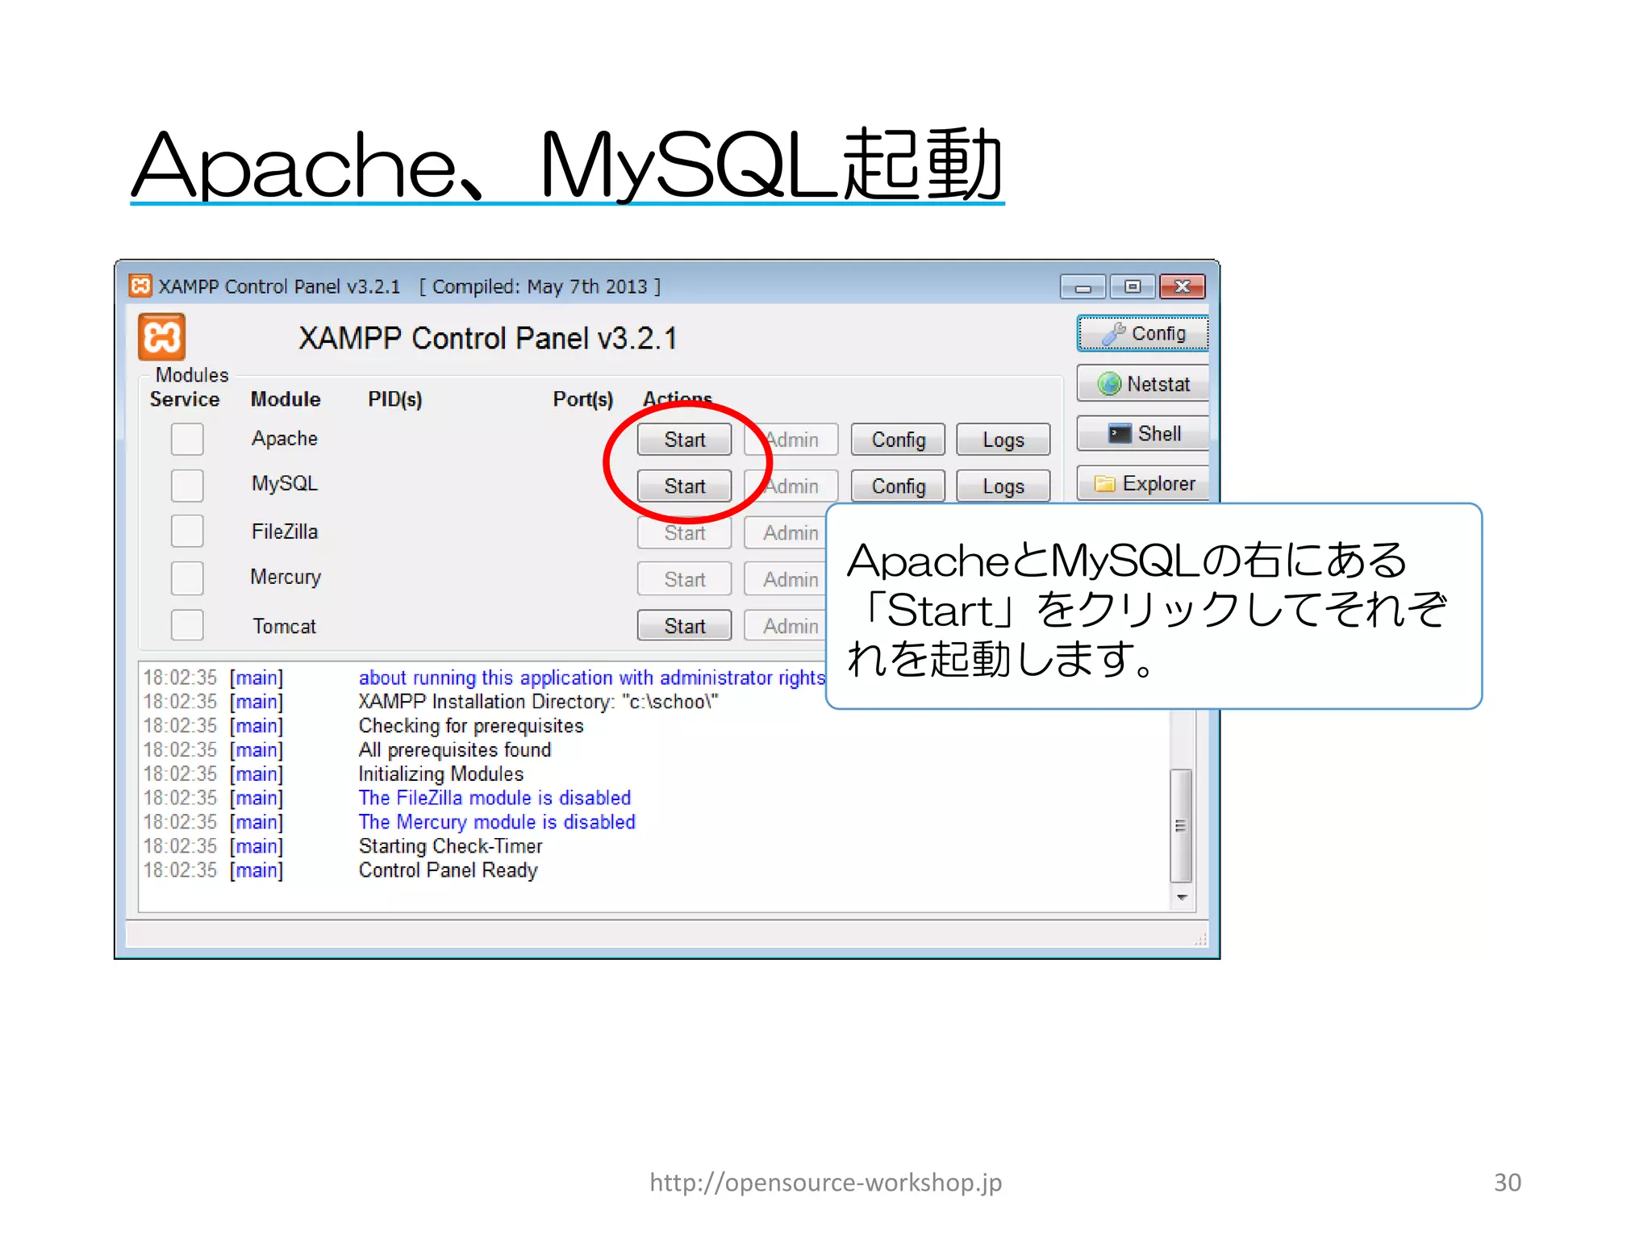Open Netstat with globe icon
This screenshot has height=1239, width=1652.
(1143, 383)
